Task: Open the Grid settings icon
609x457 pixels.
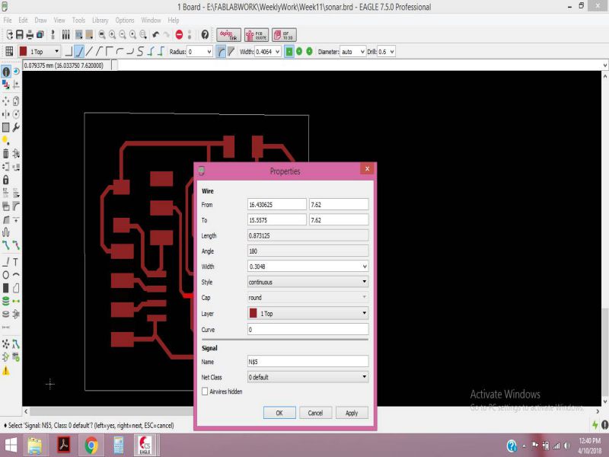Action: [x=9, y=51]
